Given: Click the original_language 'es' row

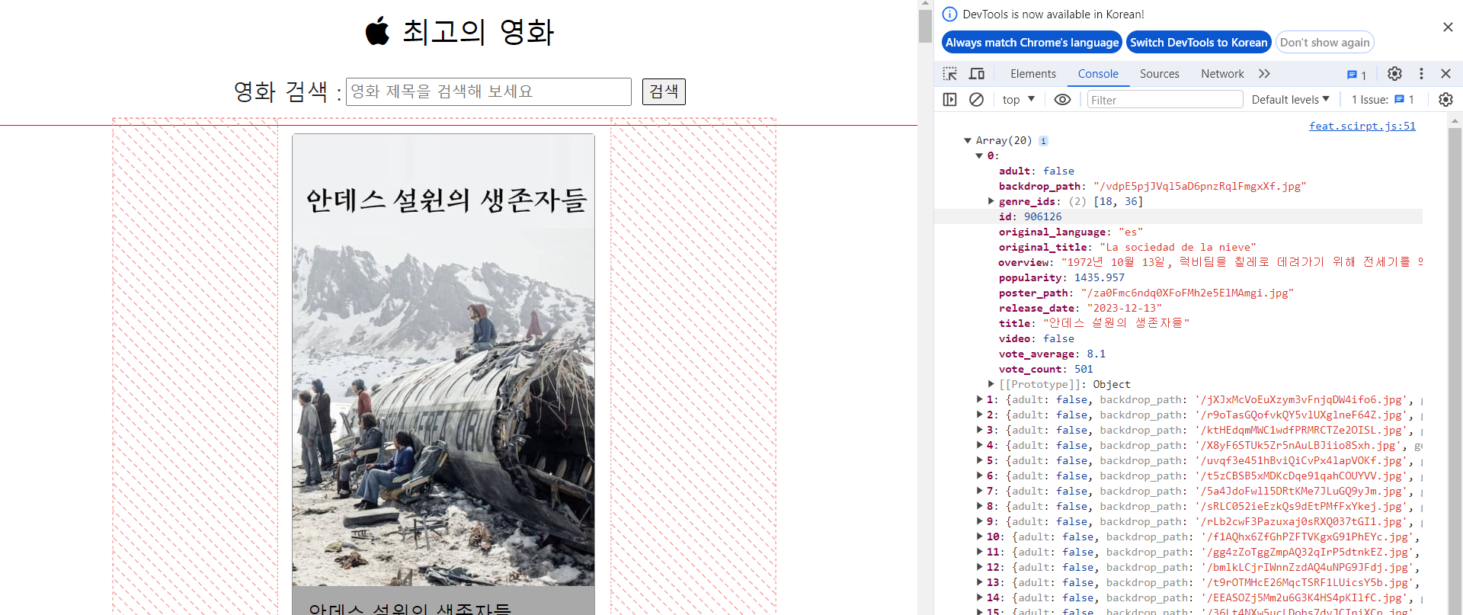Looking at the screenshot, I should point(1071,232).
